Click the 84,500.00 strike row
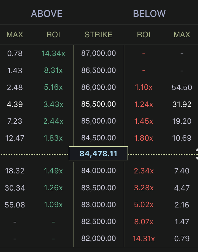Image resolution: width=198 pixels, height=252 pixels. (99, 138)
